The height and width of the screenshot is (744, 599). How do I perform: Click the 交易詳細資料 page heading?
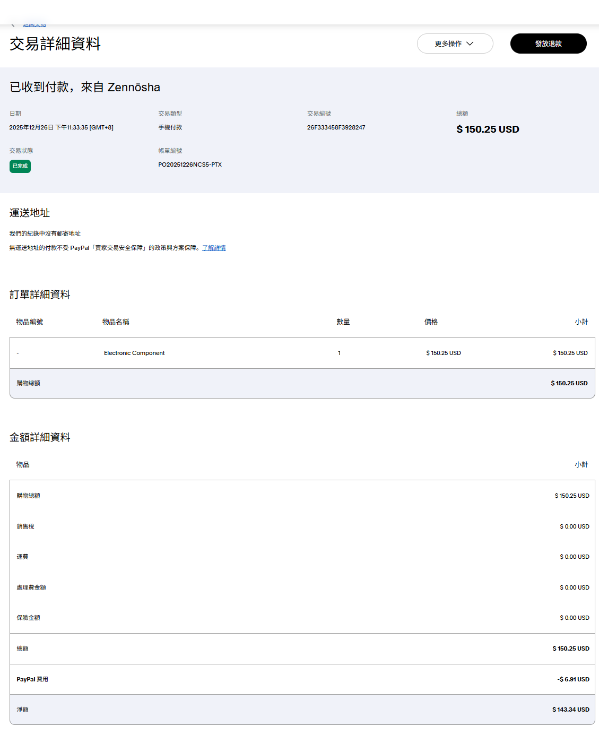(55, 44)
